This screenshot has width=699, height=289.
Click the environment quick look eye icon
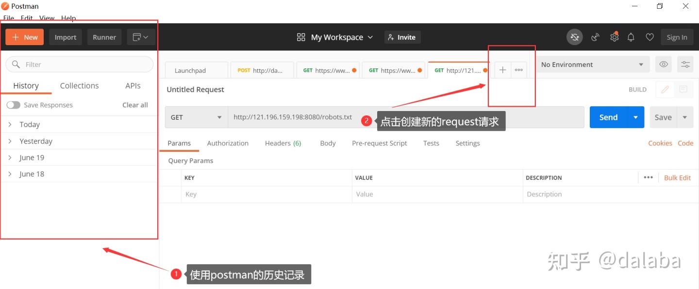pyautogui.click(x=664, y=64)
